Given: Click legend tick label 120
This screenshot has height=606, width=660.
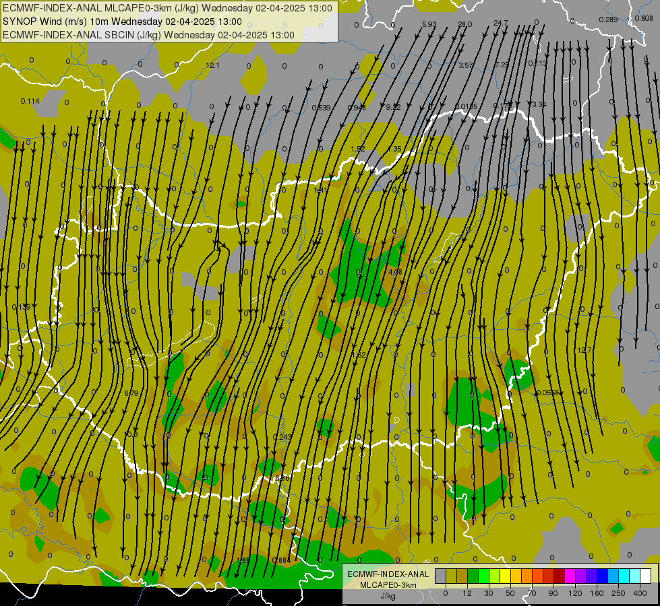Looking at the screenshot, I should tap(575, 593).
